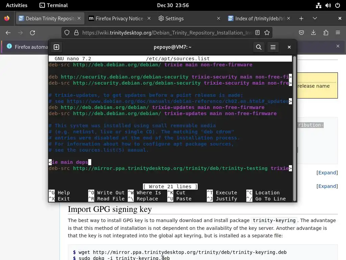Bookmark this page with the star icon

[267, 33]
